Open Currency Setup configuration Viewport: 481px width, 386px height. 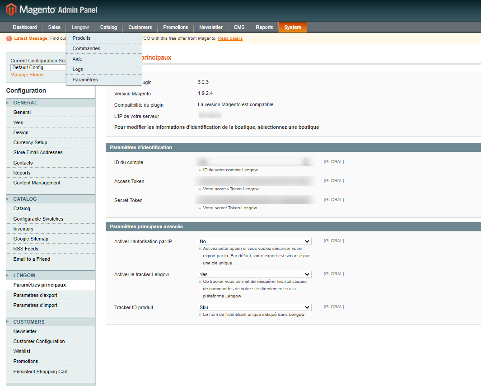51,142
